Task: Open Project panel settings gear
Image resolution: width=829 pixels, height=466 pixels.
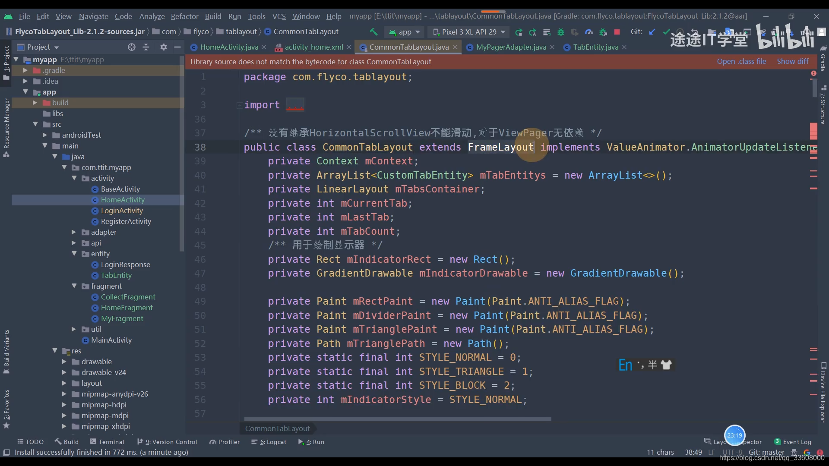Action: [x=163, y=47]
